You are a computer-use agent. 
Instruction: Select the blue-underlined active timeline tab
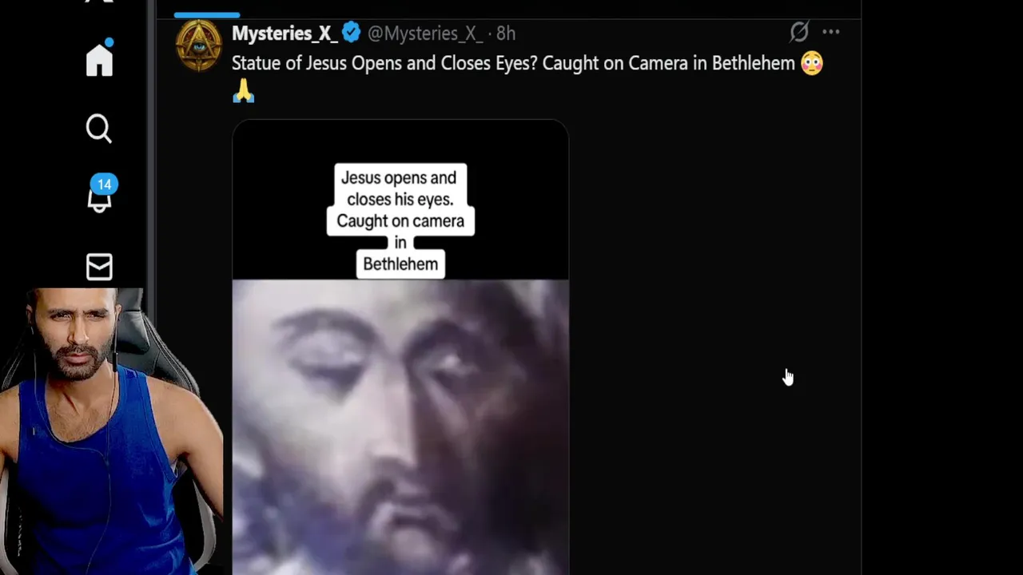[206, 10]
